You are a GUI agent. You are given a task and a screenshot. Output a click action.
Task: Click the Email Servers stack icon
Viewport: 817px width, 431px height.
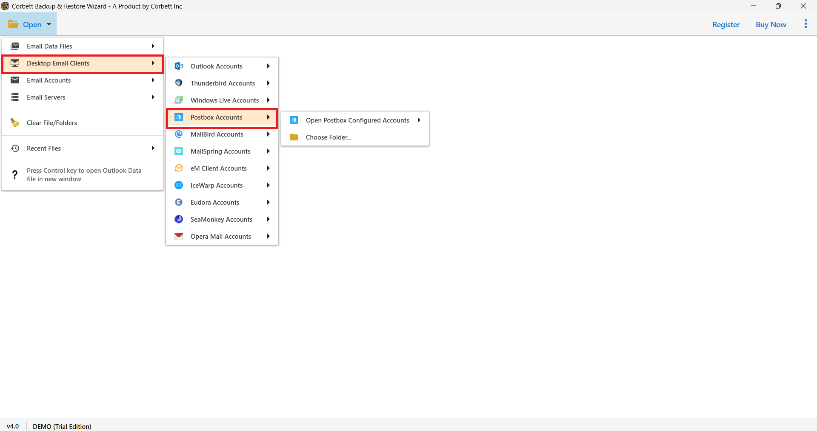[x=15, y=97]
